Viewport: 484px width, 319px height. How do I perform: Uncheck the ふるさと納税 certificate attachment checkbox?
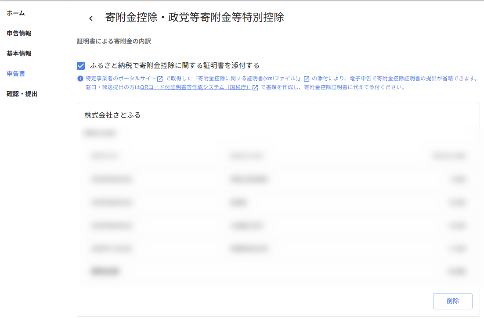pyautogui.click(x=81, y=66)
